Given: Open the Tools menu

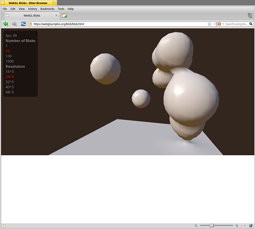Looking at the screenshot, I should click(61, 9).
